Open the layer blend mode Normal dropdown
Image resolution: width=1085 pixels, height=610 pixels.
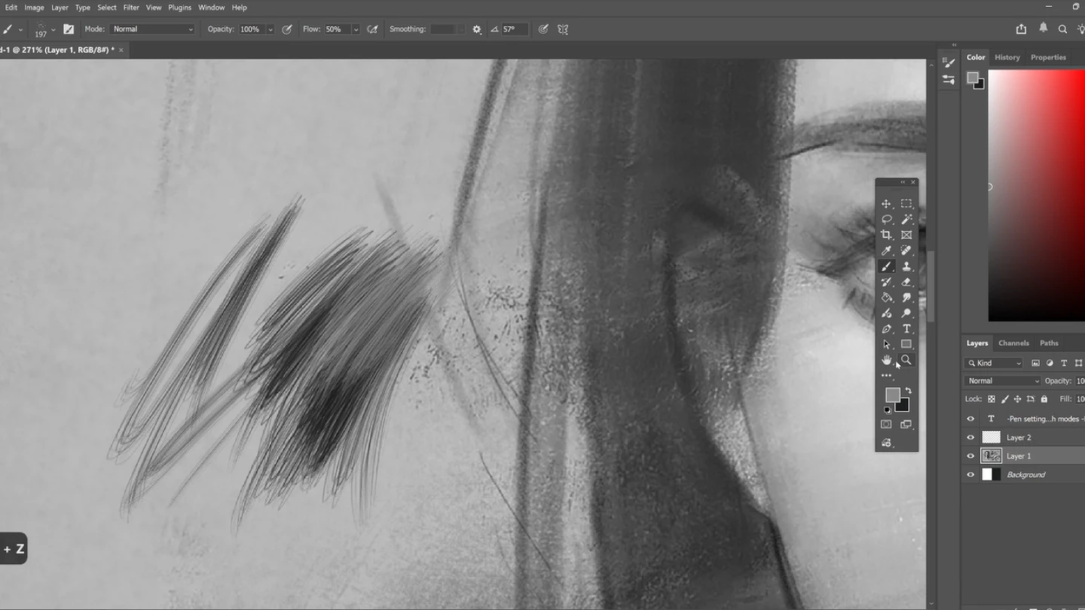[x=1002, y=380]
